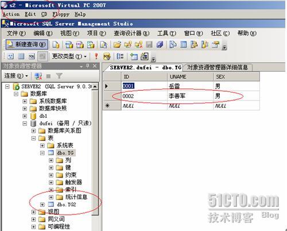287x231 pixels.
Task: Toggle the Results Pane icon
Action: (x=42, y=56)
